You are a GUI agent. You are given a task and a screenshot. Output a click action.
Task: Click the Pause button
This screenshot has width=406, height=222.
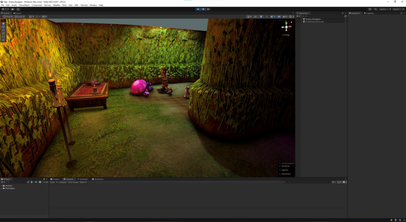(203, 9)
